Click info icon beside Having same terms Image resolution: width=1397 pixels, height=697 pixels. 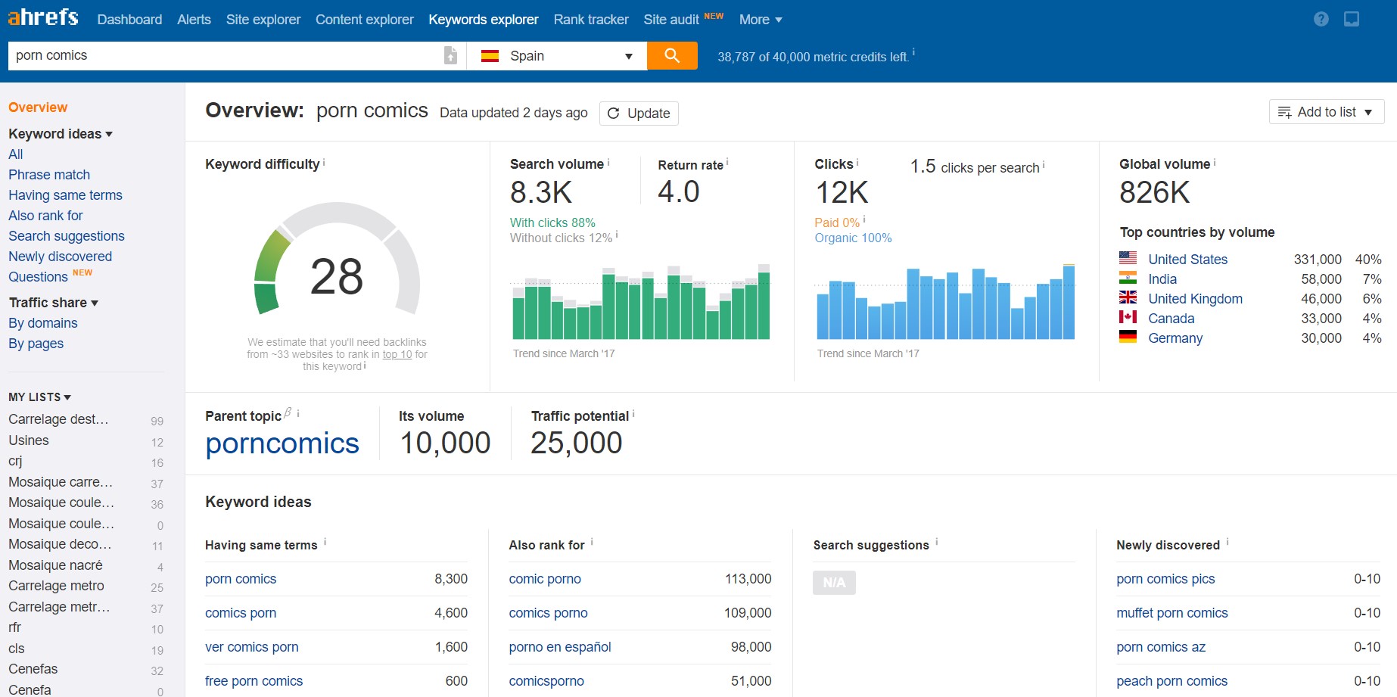tap(325, 542)
